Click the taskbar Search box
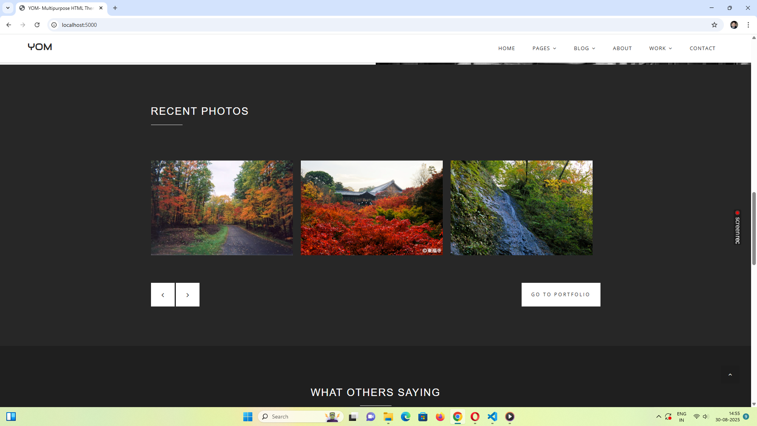The width and height of the screenshot is (757, 426). 301,417
